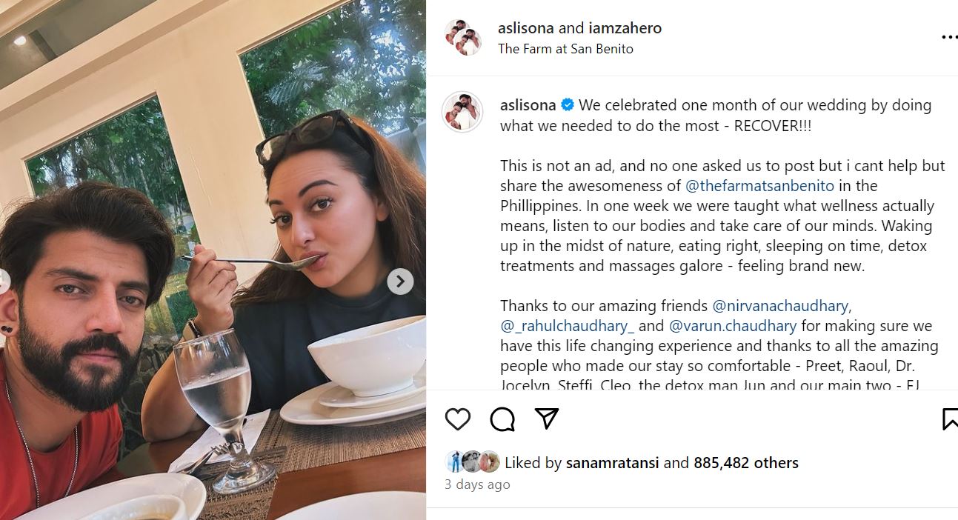Viewport: 958px width, 520px height.
Task: Visit the @nirvanachaudhary mentioned profile
Action: pos(781,306)
